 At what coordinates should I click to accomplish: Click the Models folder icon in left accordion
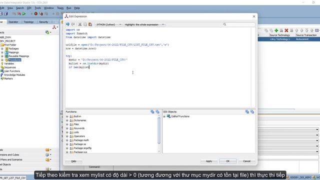pos(48,150)
